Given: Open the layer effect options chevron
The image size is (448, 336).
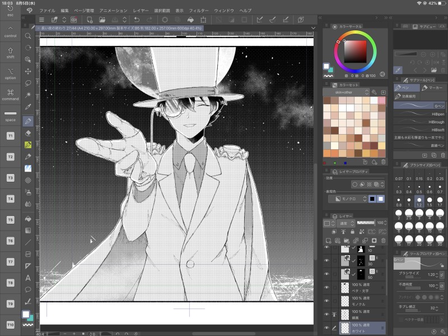Looking at the screenshot, I should [x=382, y=185].
